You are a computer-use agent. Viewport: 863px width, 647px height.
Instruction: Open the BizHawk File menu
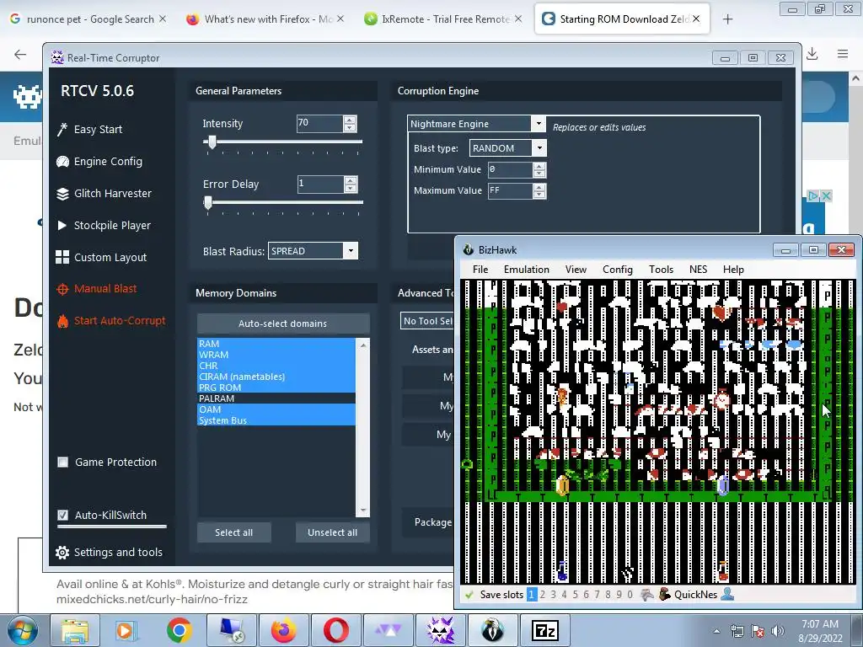[480, 270]
